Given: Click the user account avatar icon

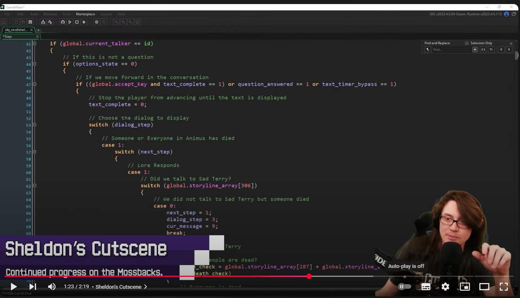Looking at the screenshot, I should point(506,14).
